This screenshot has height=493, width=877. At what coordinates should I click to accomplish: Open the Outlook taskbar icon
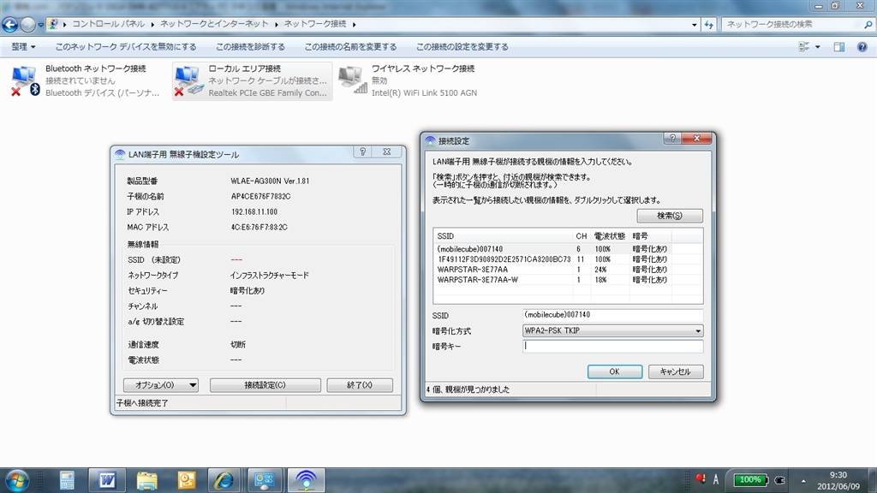[x=186, y=481]
